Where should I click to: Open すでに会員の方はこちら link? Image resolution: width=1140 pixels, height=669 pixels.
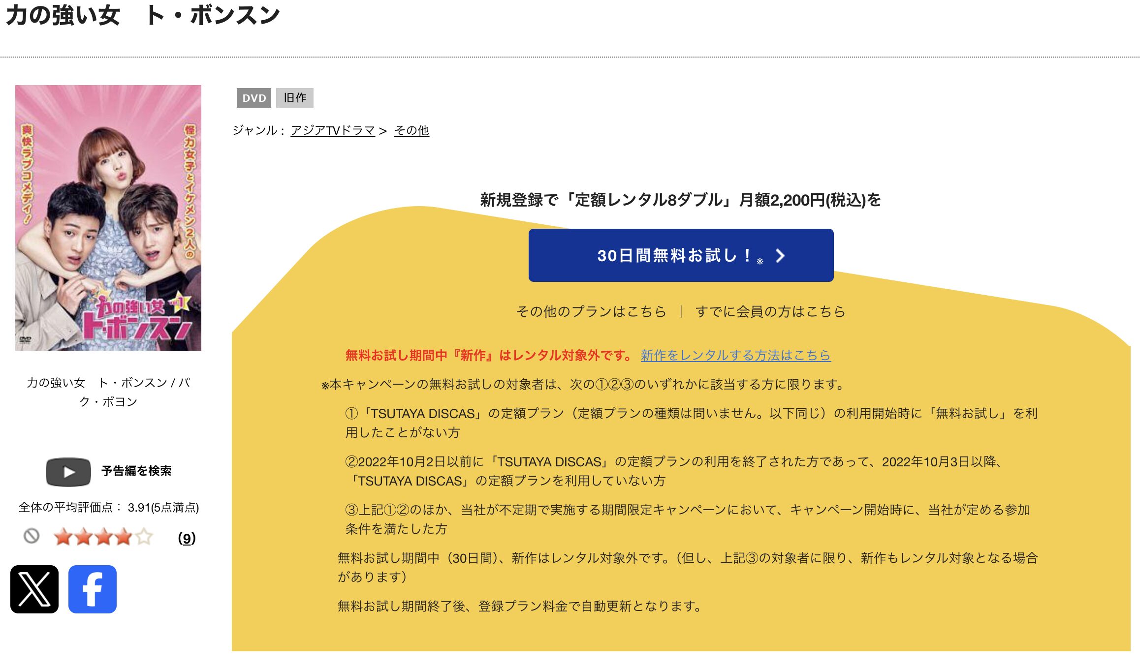click(x=770, y=311)
